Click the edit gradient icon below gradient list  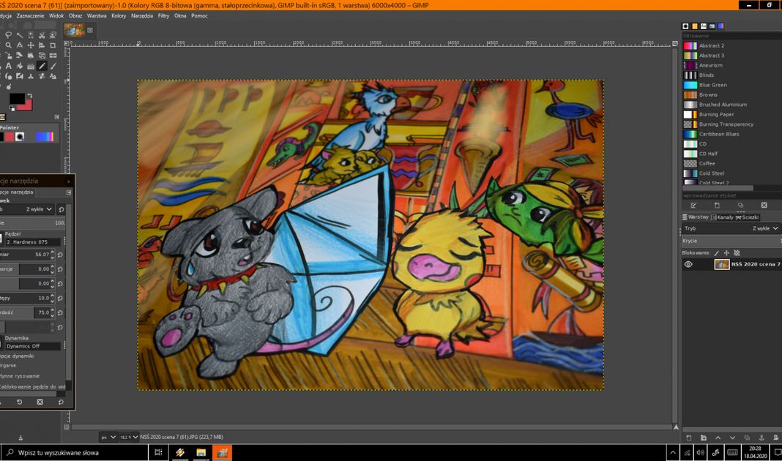[x=693, y=206]
